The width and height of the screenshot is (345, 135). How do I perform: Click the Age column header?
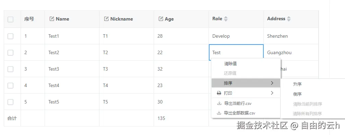pyautogui.click(x=181, y=19)
